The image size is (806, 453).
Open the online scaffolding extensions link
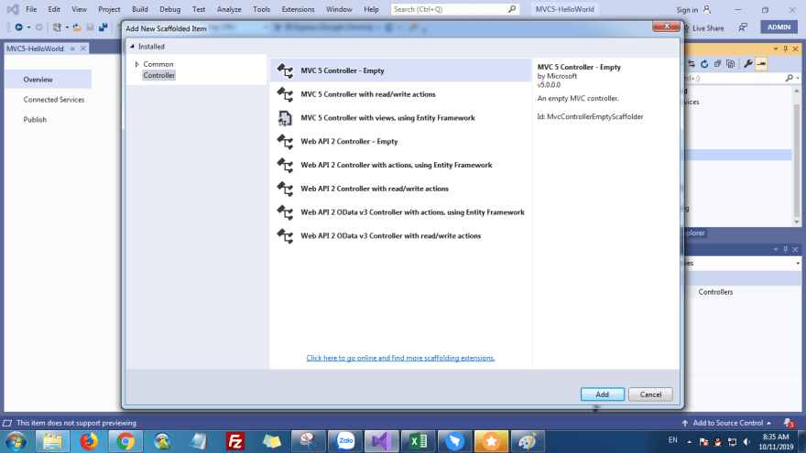point(400,358)
